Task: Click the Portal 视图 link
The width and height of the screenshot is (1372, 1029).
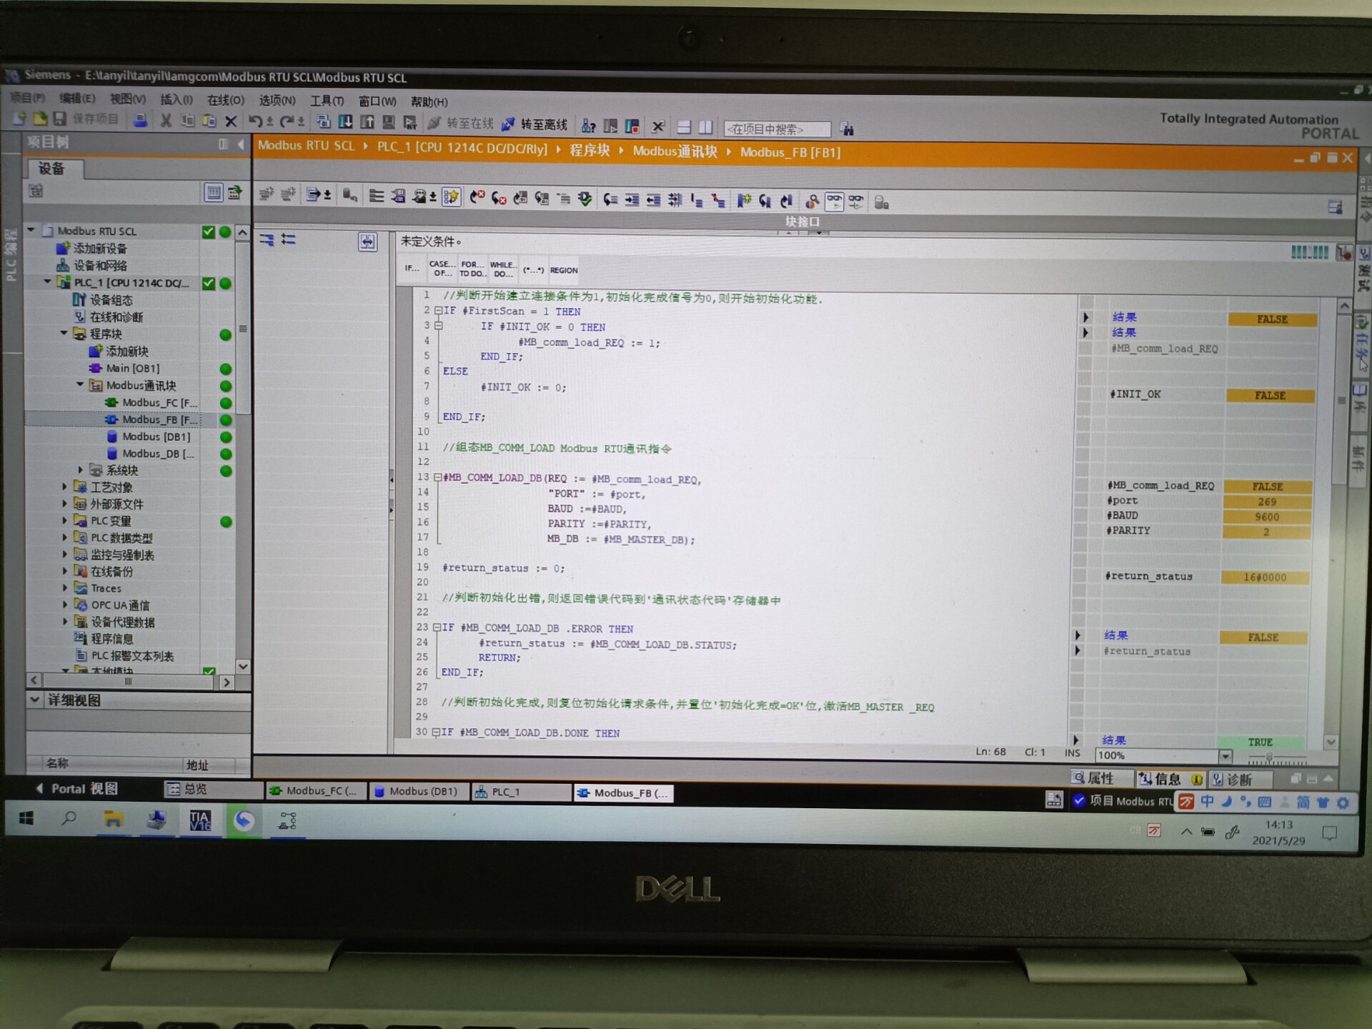Action: [x=79, y=789]
